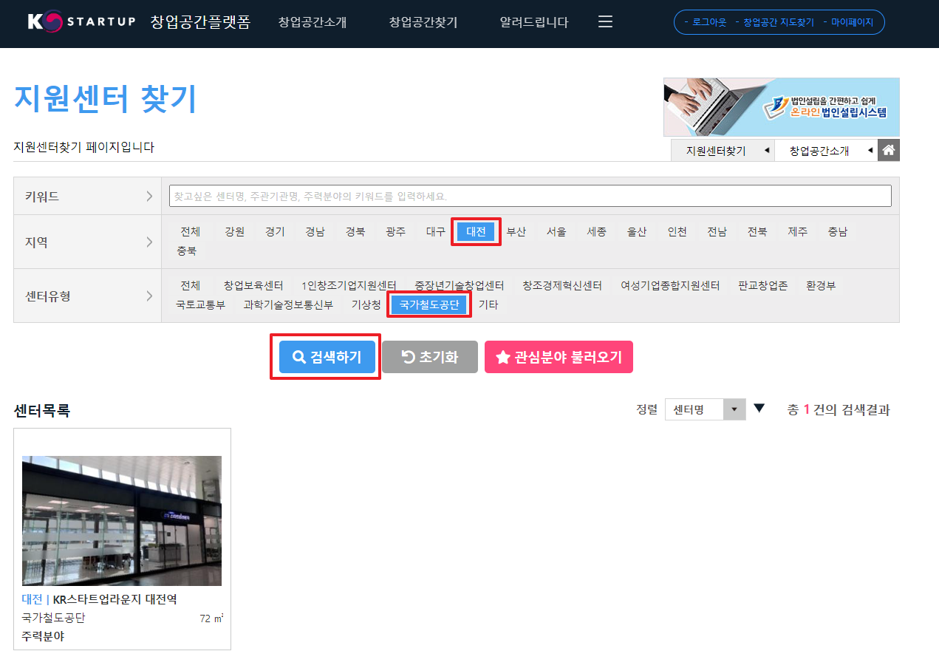
Task: Select center type 기상청
Action: (x=366, y=304)
